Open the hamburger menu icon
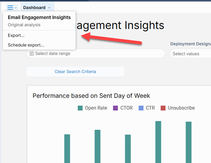The image size is (211, 163). point(10,8)
